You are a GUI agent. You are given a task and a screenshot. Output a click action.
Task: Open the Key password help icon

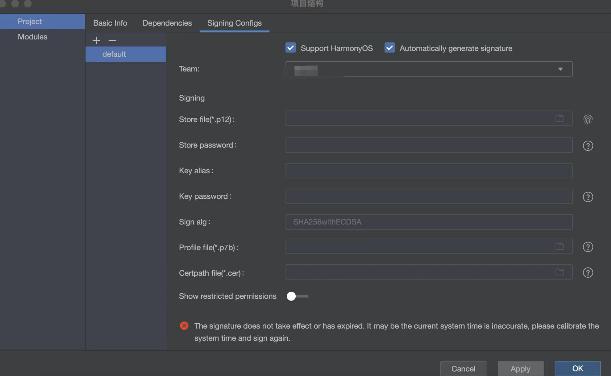pyautogui.click(x=588, y=197)
